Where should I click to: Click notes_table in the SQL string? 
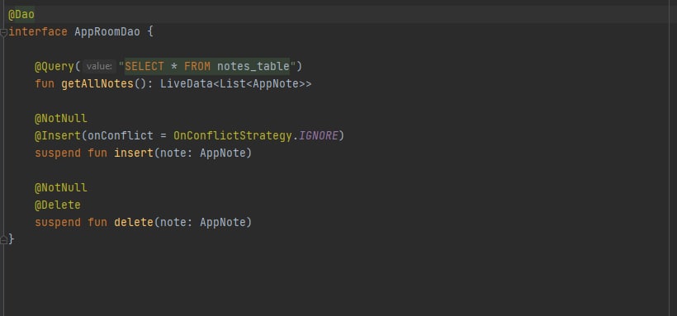pyautogui.click(x=253, y=67)
